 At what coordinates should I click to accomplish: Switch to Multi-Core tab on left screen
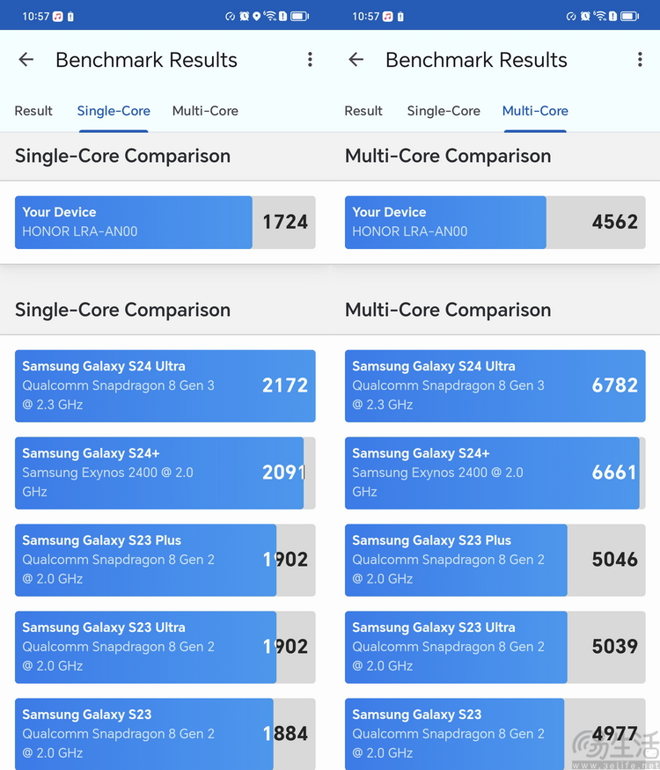click(205, 111)
